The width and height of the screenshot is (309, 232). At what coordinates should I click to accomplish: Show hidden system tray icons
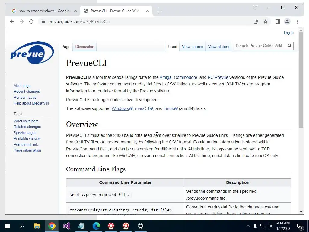[x=248, y=226]
